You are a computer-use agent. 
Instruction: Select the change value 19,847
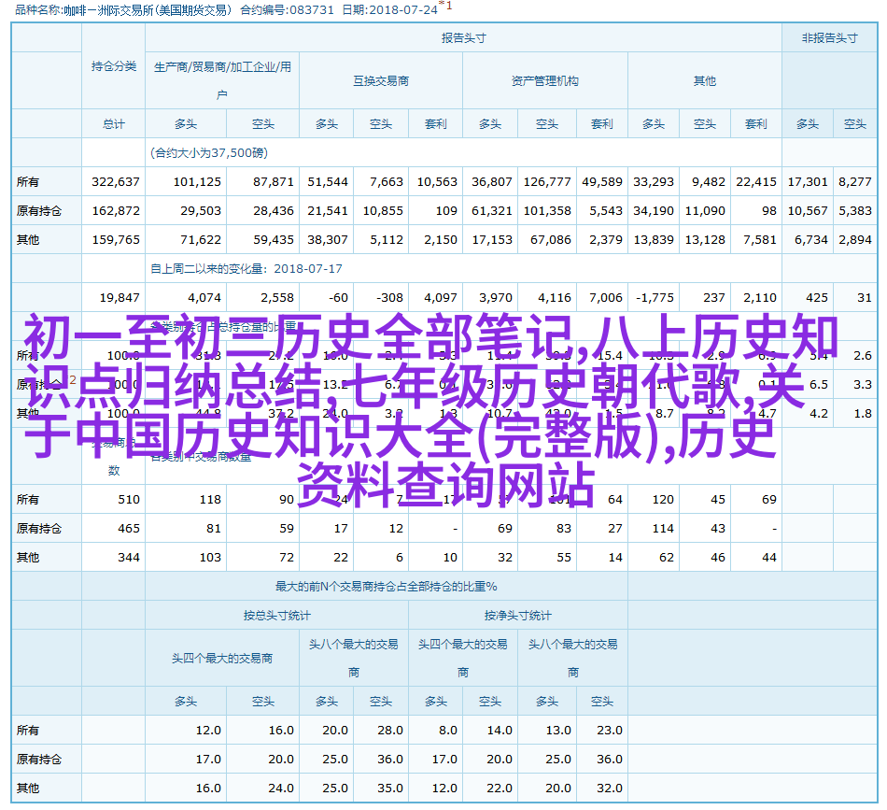[x=119, y=298]
